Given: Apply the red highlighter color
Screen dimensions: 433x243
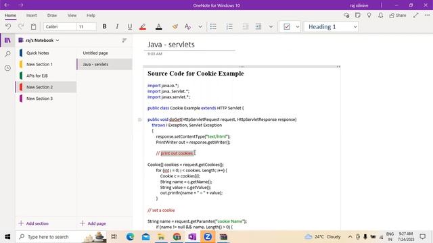Looking at the screenshot, I should tap(143, 27).
